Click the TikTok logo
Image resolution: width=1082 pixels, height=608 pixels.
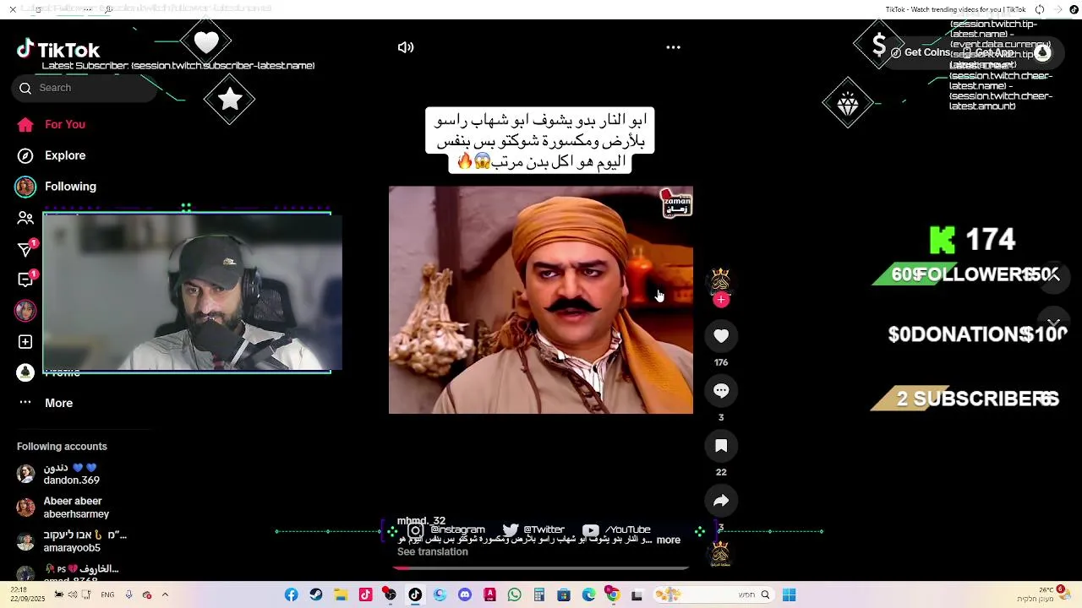58,50
